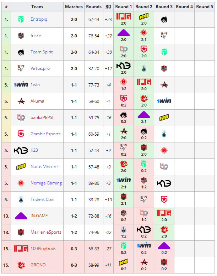Click the RD column header
This screenshot has width=217, height=276.
[108, 6]
